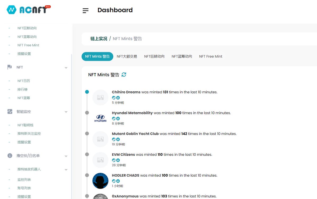Click the 撸空投/白名单 info icon

tap(10, 156)
